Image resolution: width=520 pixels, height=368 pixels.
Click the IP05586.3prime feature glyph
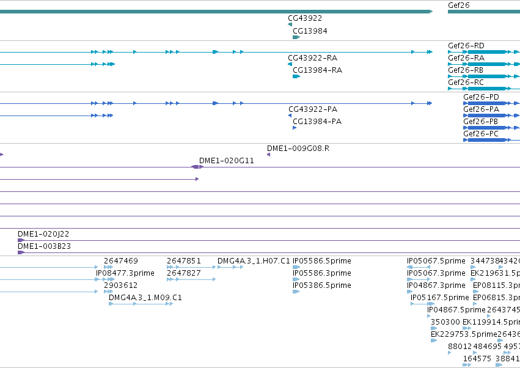click(296, 279)
